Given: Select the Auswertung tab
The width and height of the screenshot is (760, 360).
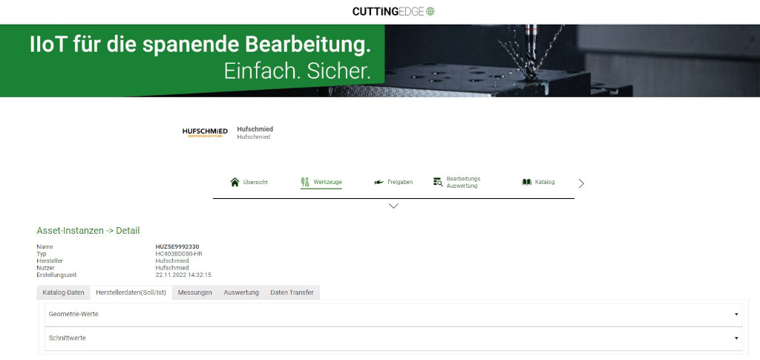Looking at the screenshot, I should (241, 292).
